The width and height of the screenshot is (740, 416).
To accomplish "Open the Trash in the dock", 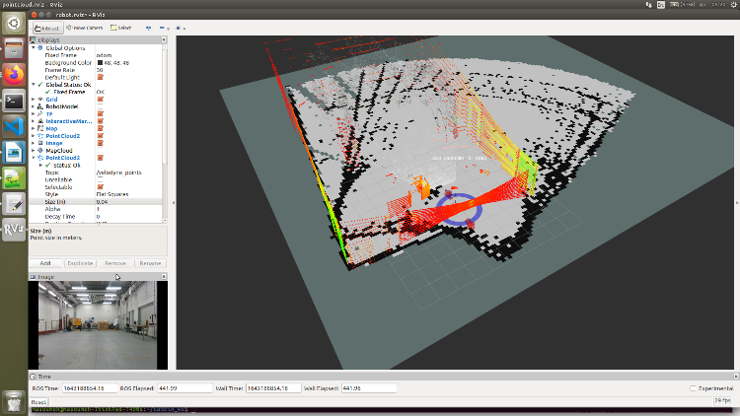I will pos(14,400).
